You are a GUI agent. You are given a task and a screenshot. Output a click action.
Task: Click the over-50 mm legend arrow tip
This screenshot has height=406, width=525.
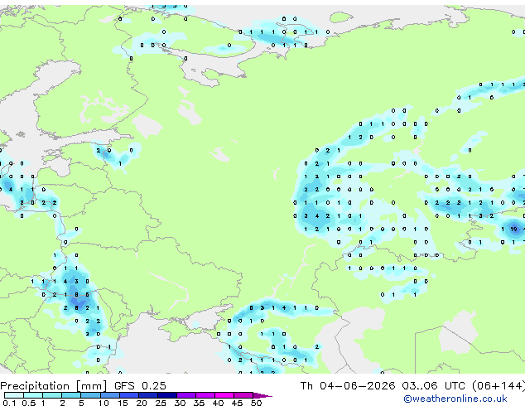pos(262,395)
